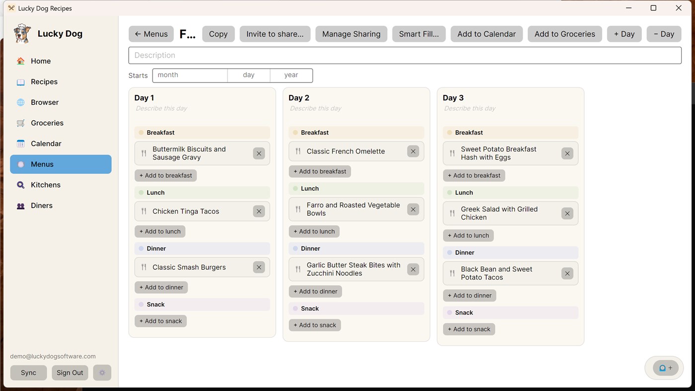695x391 pixels.
Task: Click the day field of Starts date
Action: (x=248, y=75)
